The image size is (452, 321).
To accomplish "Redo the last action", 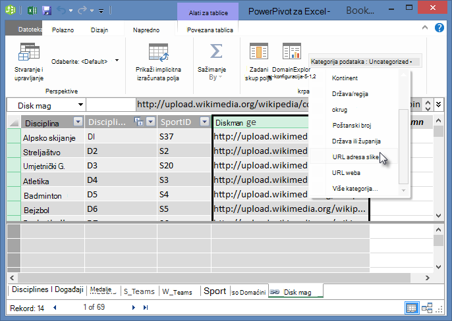I will [x=82, y=11].
